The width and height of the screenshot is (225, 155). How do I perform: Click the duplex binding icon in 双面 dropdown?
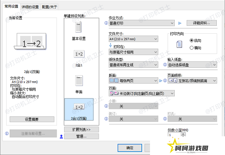[114, 93]
